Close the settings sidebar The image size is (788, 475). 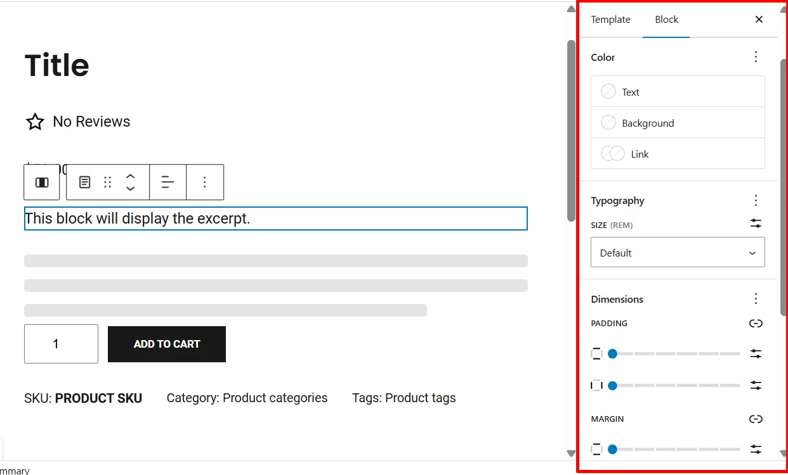[759, 20]
